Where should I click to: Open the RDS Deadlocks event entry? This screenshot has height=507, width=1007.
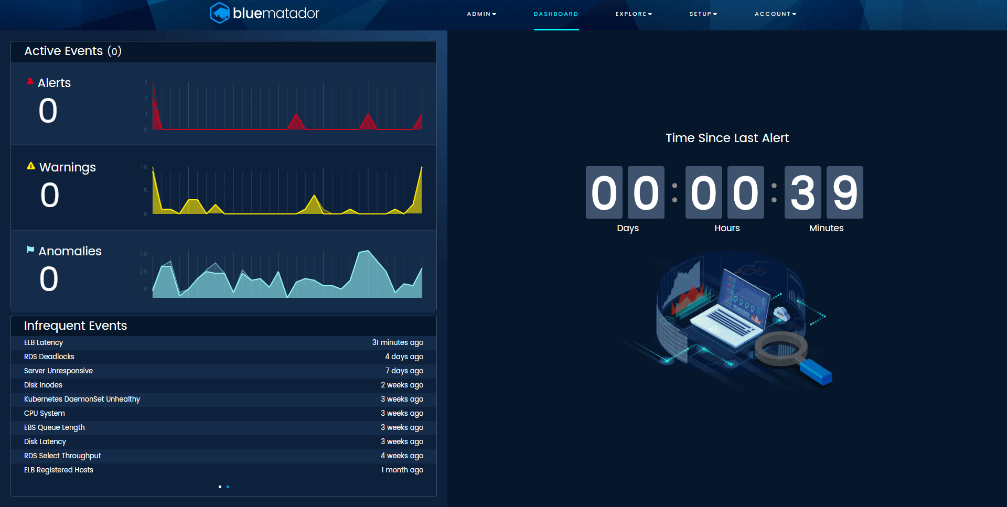pos(223,357)
